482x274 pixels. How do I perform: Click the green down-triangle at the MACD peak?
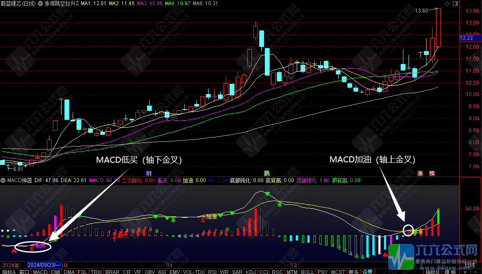pos(267,195)
